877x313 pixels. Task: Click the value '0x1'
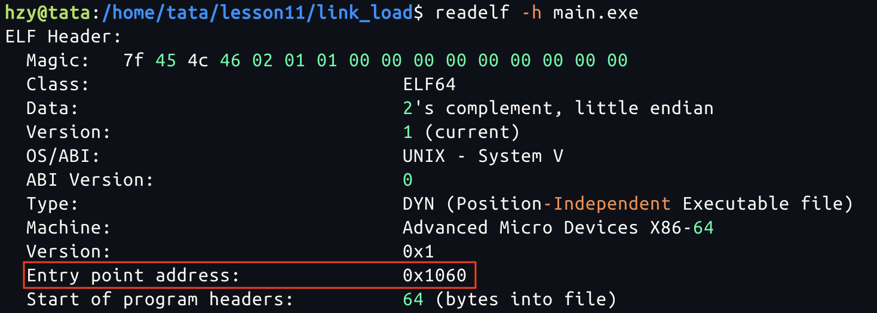click(x=419, y=251)
